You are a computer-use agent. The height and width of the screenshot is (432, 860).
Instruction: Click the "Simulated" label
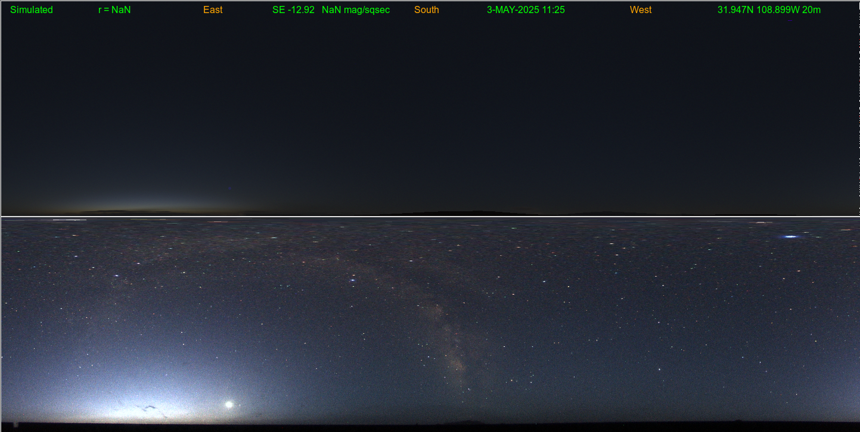(x=32, y=10)
